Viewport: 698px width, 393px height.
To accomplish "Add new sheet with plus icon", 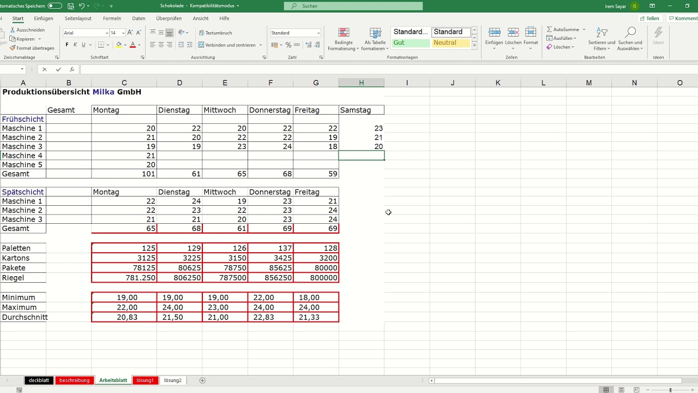I will point(202,380).
